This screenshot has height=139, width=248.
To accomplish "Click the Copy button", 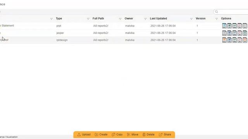I will click(117, 135).
